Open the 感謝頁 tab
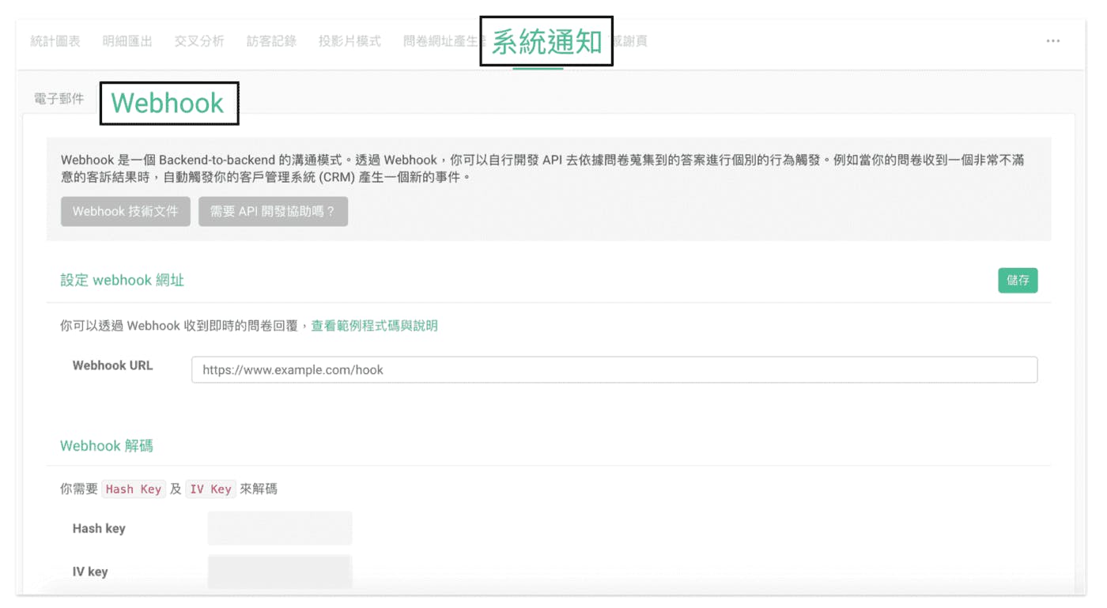 click(631, 41)
